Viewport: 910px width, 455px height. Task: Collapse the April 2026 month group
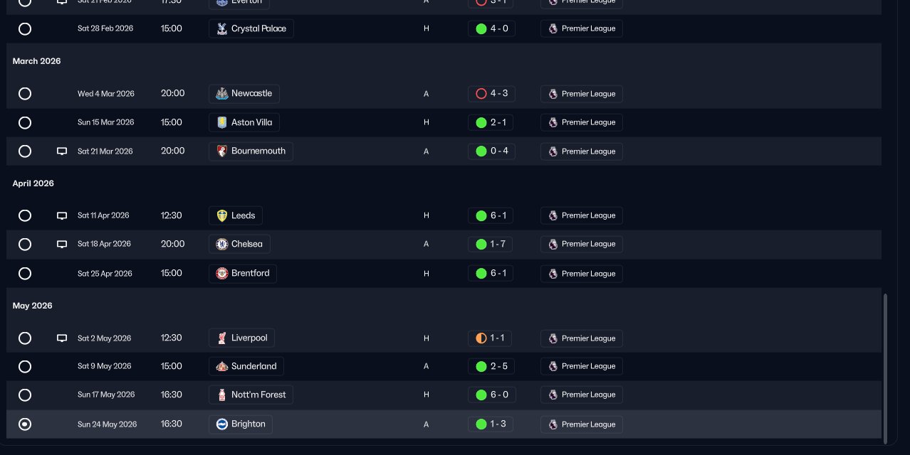coord(33,183)
